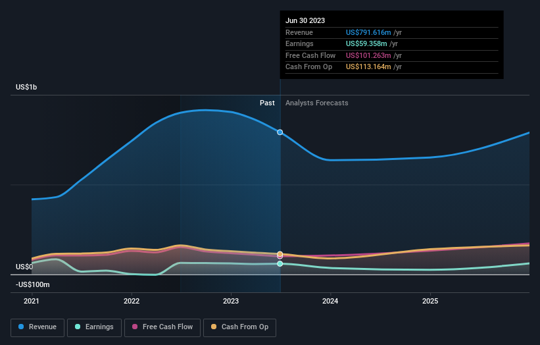This screenshot has height=345, width=540.
Task: Click the US$0 y-axis label
Action: [x=24, y=267]
